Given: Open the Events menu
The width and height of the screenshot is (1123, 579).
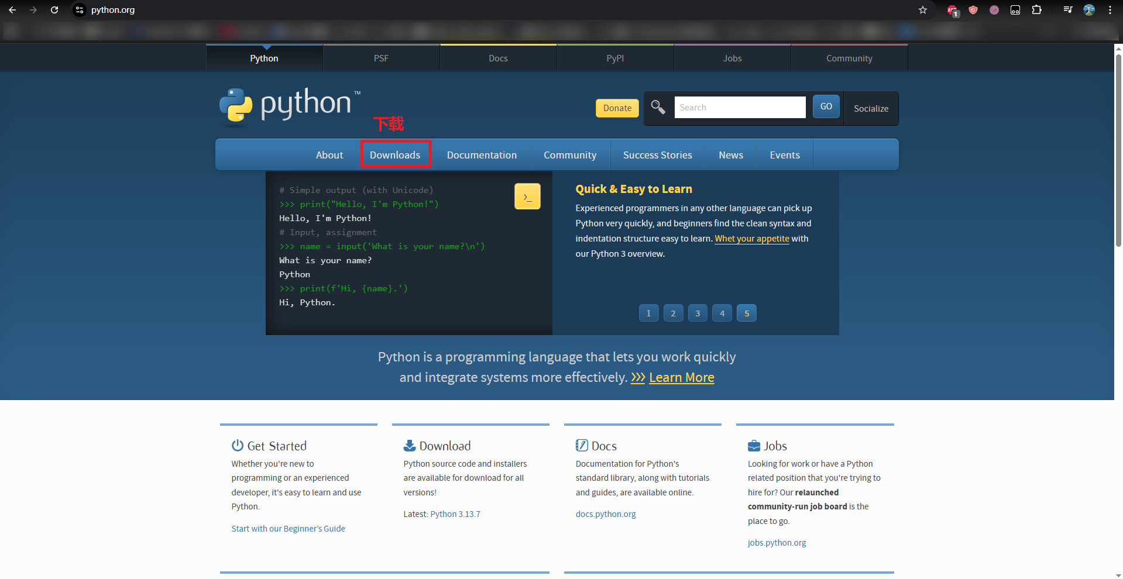Looking at the screenshot, I should [785, 155].
